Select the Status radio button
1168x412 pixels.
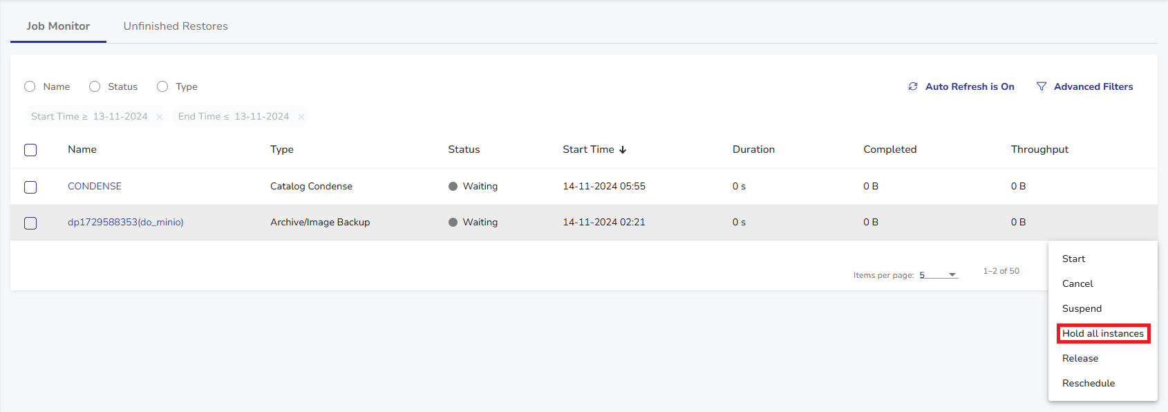click(x=95, y=86)
